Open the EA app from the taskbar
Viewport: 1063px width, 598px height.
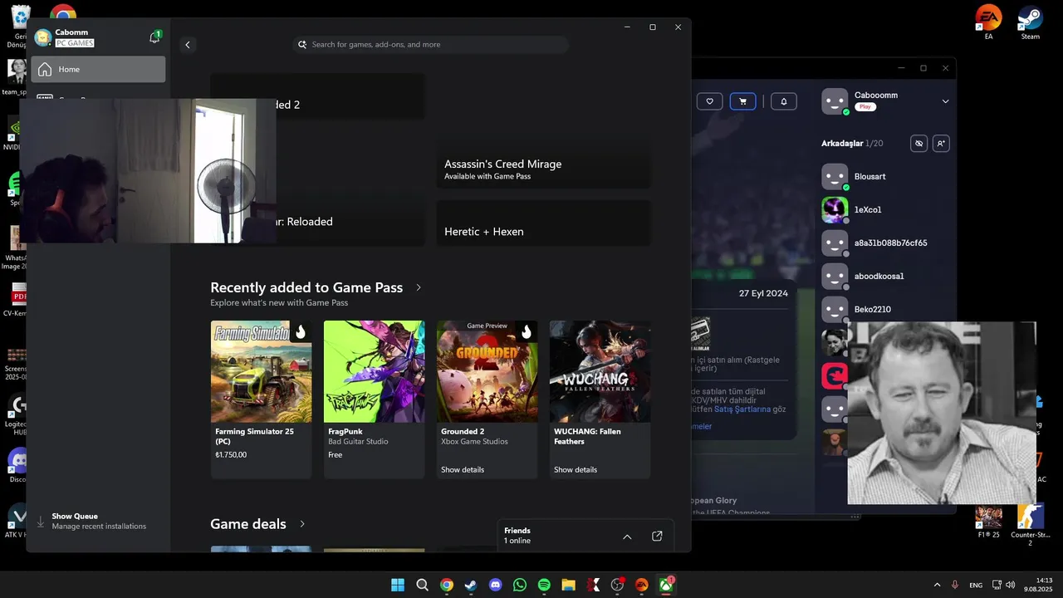pyautogui.click(x=641, y=585)
